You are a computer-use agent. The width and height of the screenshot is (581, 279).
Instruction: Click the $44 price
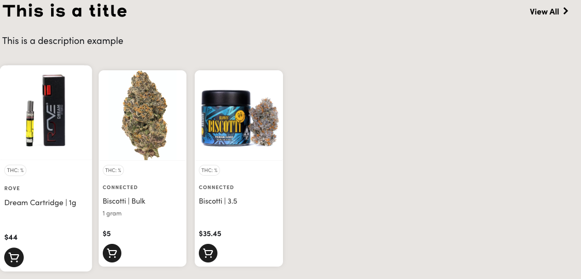pos(11,237)
